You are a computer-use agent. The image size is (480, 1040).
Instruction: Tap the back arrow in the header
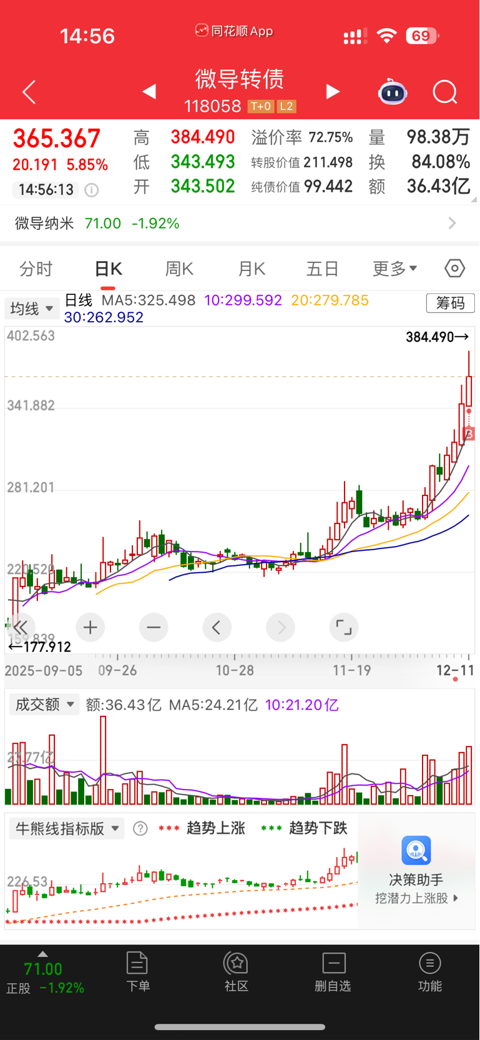coord(29,92)
